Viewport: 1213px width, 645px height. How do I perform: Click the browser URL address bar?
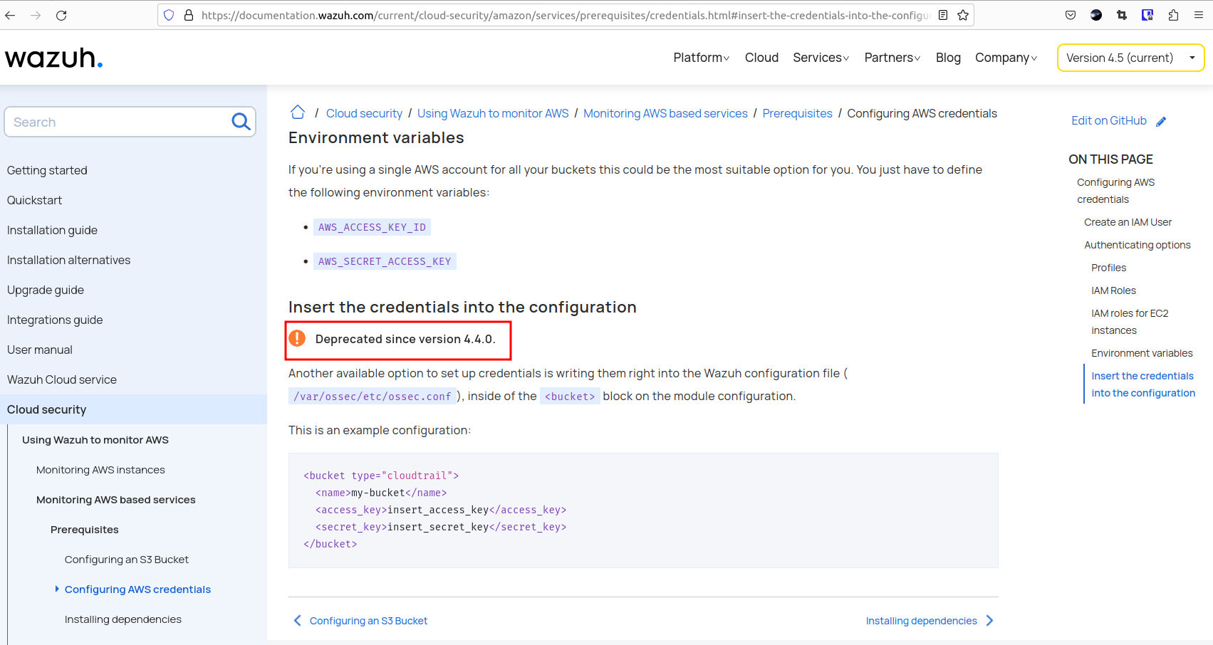click(x=566, y=15)
